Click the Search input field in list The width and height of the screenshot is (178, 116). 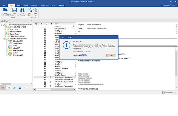tap(63, 26)
